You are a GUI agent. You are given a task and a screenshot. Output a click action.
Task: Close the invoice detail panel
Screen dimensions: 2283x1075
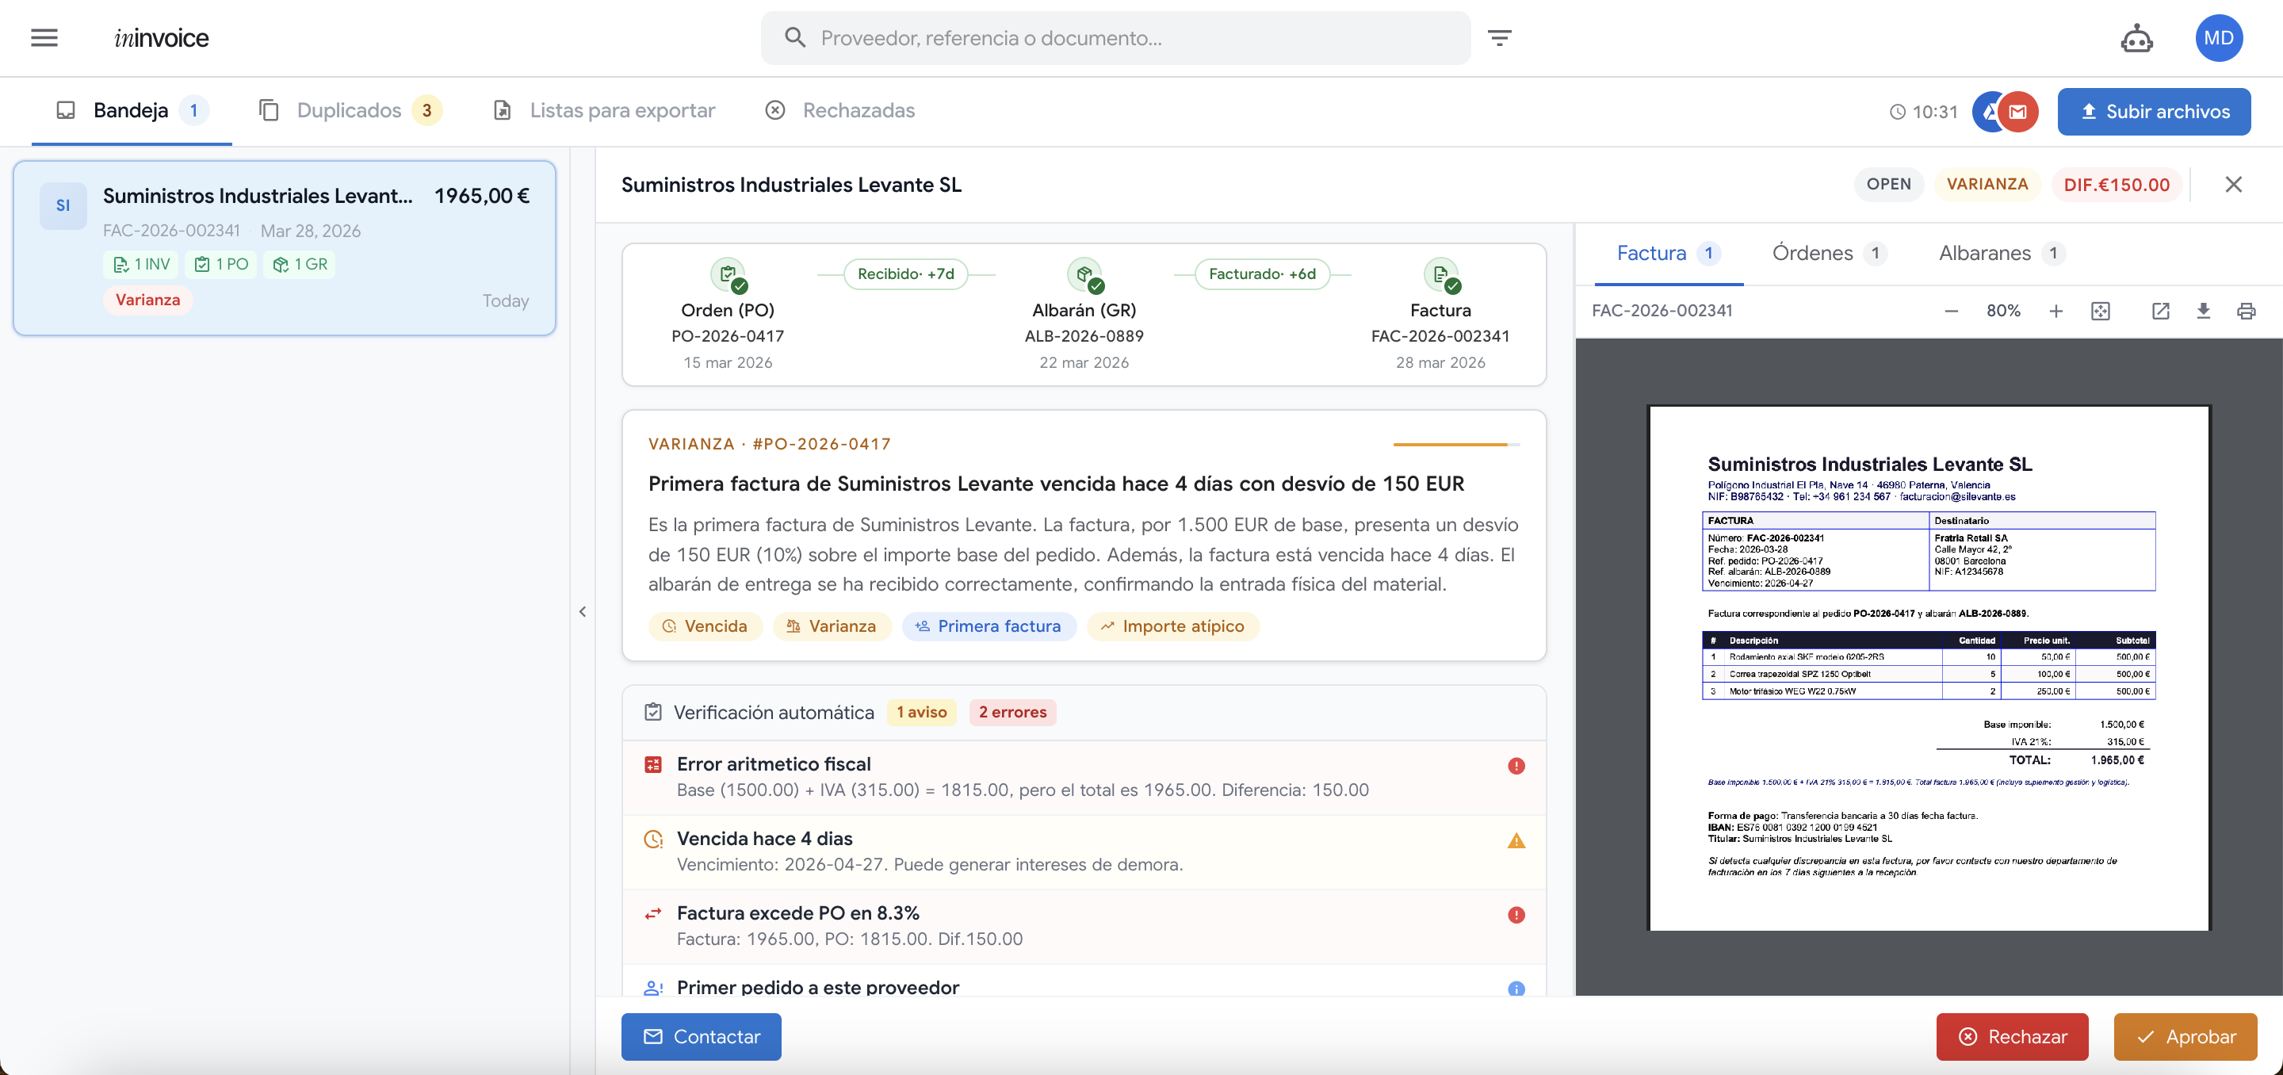[2233, 185]
